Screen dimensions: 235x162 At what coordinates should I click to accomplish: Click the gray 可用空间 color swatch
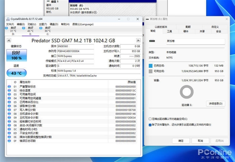coord(151,71)
